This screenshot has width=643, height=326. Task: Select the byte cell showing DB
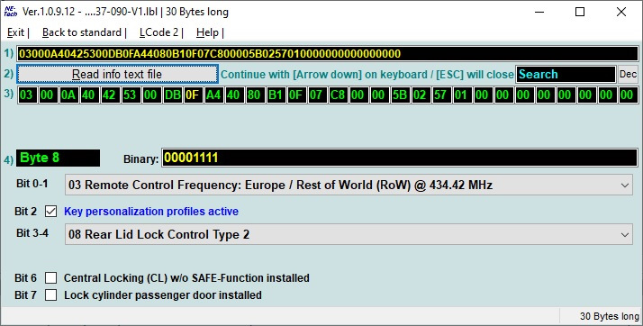(173, 95)
